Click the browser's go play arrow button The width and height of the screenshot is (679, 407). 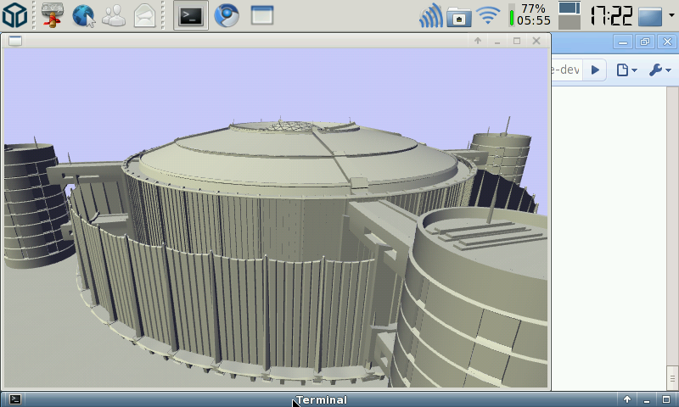(x=595, y=70)
